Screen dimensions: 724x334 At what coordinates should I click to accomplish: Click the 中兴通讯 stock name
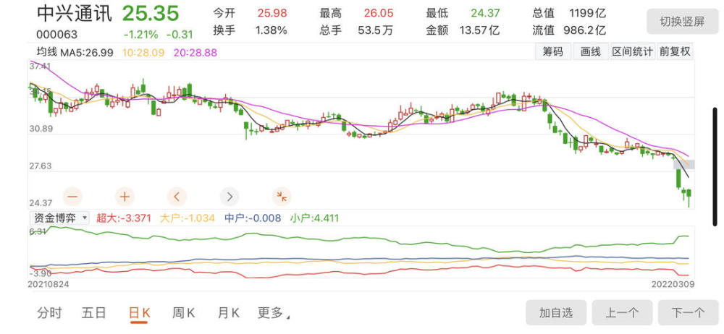pos(75,14)
